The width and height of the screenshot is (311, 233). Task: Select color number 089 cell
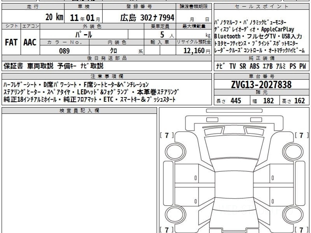tap(64, 51)
